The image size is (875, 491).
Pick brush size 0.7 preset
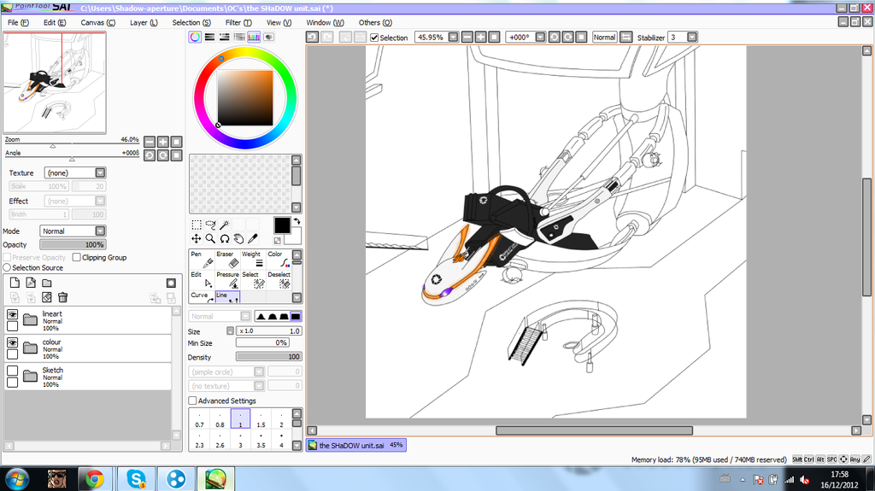point(199,419)
